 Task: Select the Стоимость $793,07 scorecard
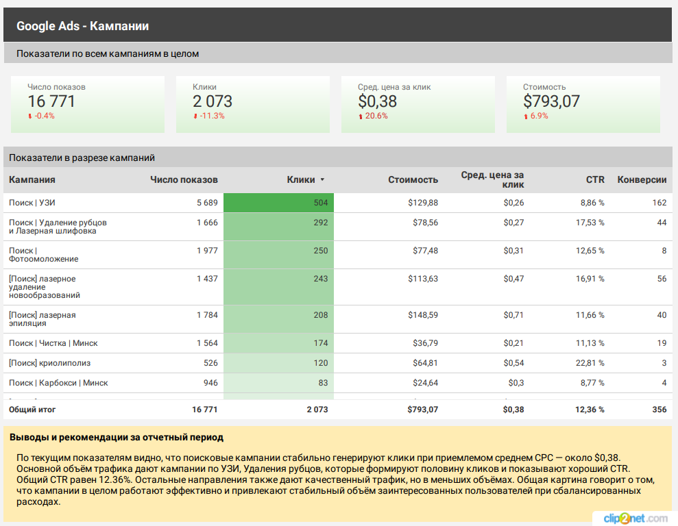(x=583, y=103)
